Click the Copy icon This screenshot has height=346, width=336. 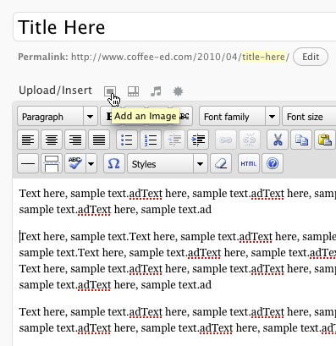[301, 140]
